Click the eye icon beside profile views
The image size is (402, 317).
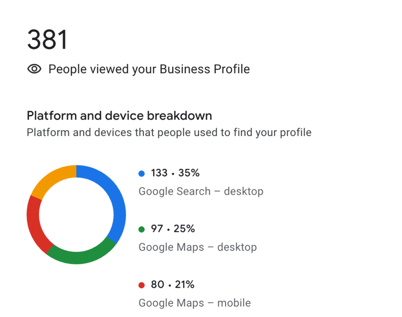(x=34, y=69)
